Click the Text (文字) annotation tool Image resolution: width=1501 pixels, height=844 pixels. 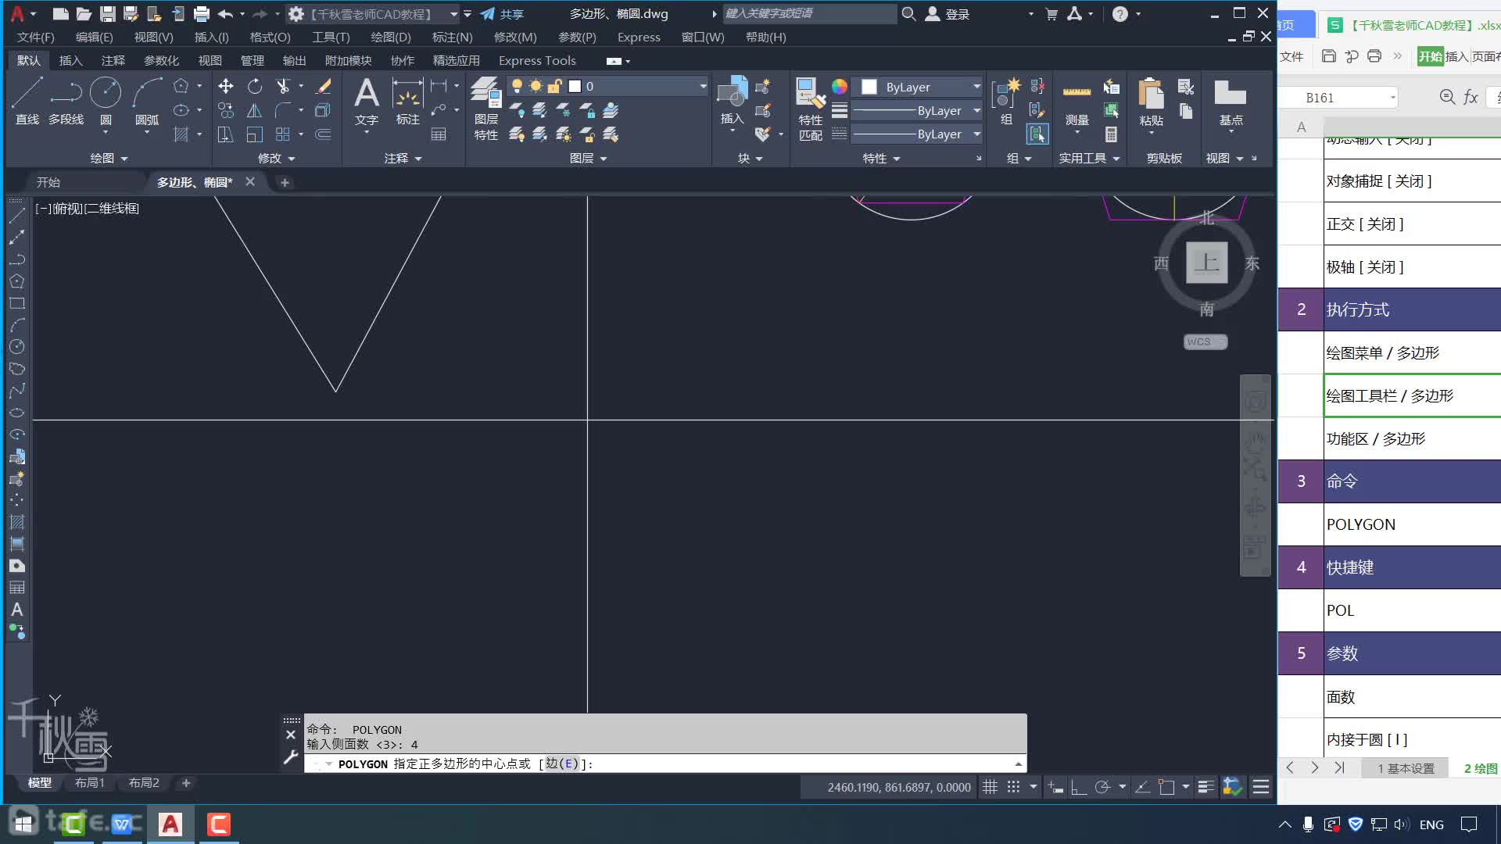pos(366,100)
